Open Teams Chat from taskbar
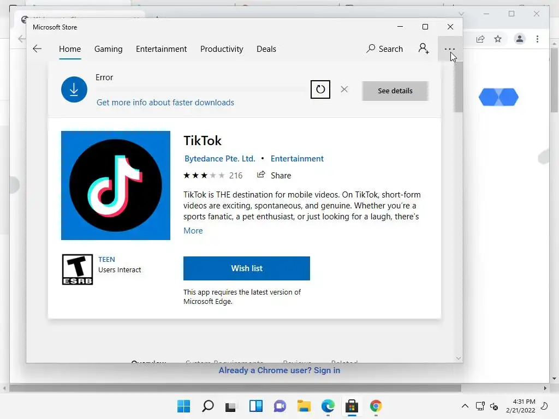The width and height of the screenshot is (559, 419). point(280,406)
